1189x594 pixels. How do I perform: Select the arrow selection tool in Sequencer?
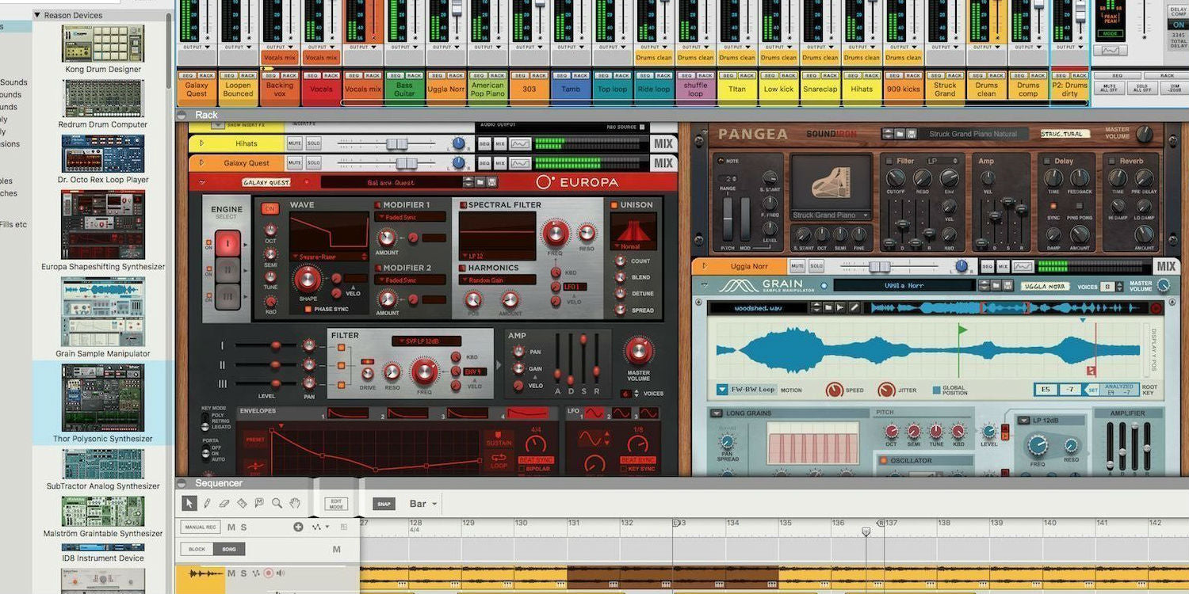189,503
